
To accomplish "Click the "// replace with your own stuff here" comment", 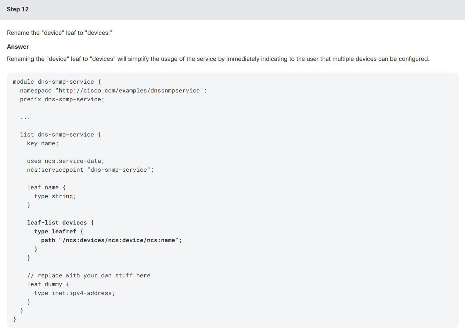I will (x=89, y=275).
